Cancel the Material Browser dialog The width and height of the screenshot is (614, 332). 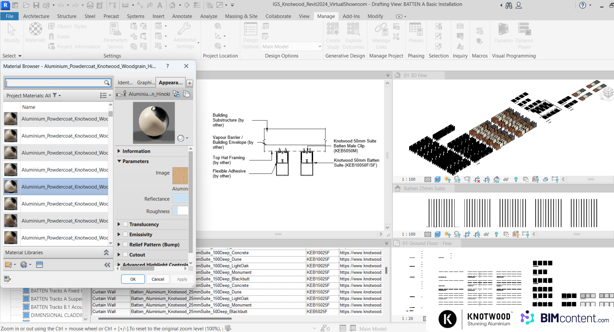point(158,279)
